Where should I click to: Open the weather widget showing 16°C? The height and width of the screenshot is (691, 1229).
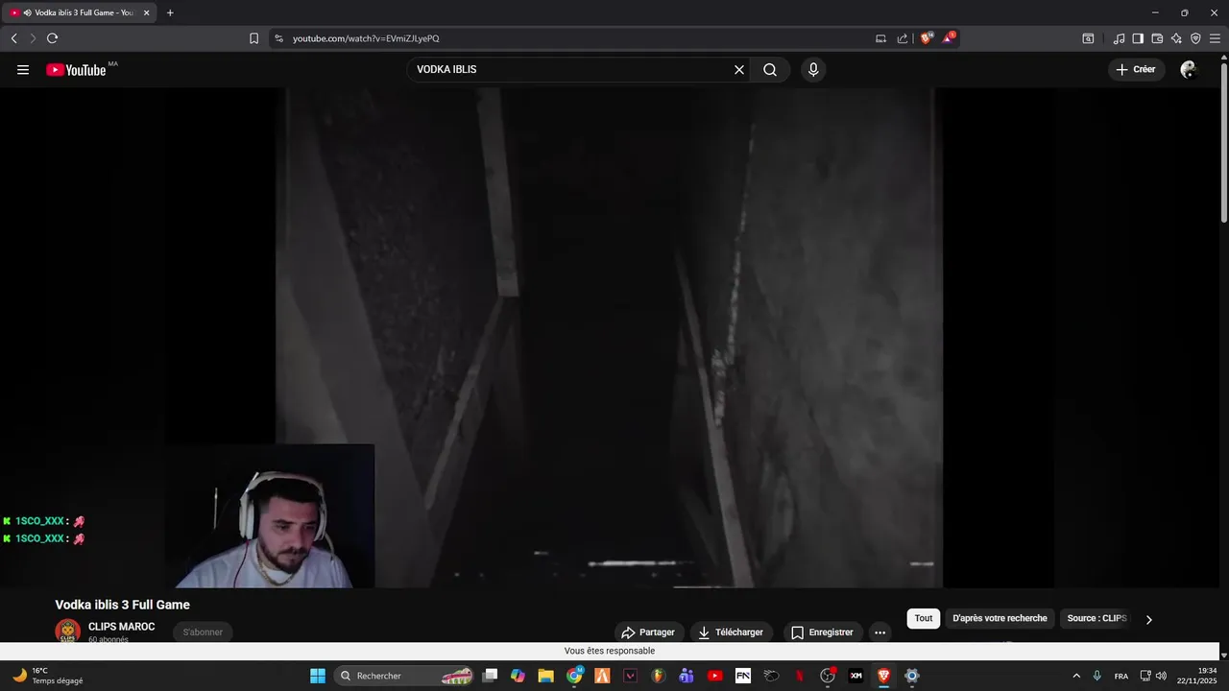(48, 676)
